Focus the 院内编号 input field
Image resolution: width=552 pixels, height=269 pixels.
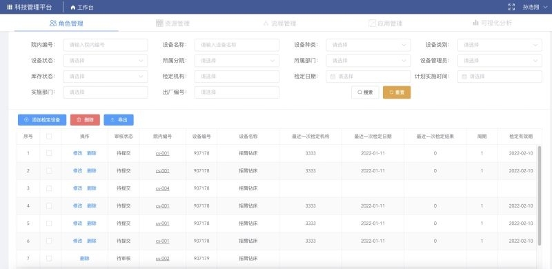click(x=106, y=45)
